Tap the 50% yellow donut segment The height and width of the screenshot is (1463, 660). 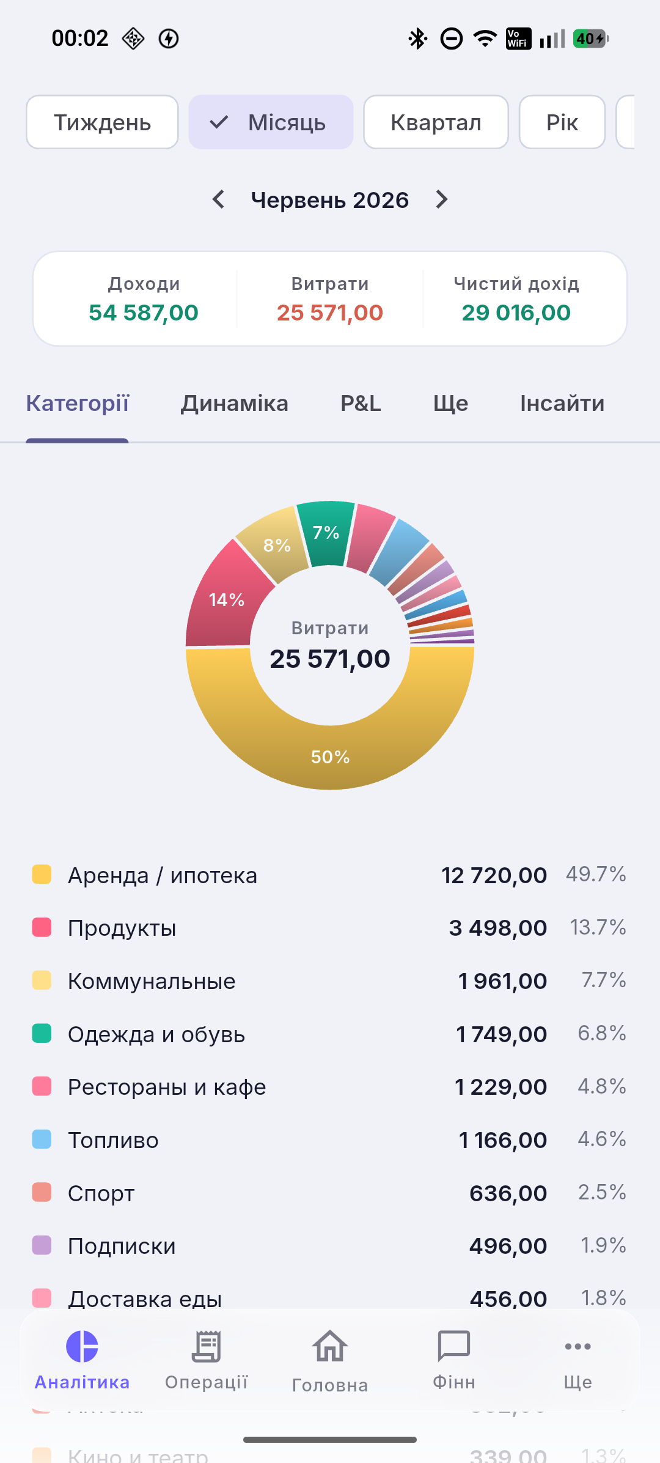coord(330,757)
